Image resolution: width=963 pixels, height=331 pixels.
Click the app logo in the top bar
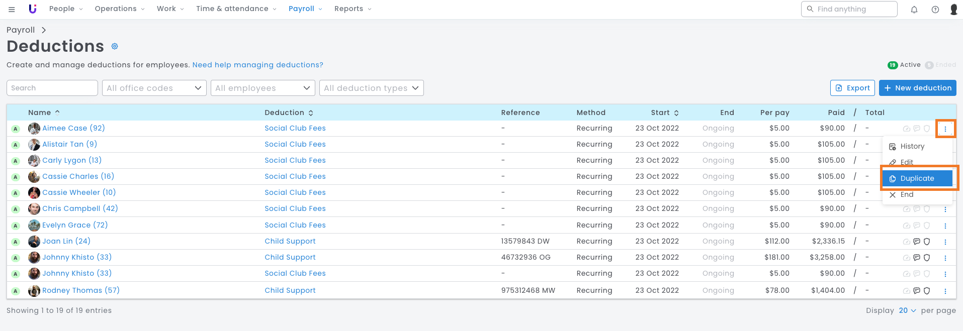(33, 9)
